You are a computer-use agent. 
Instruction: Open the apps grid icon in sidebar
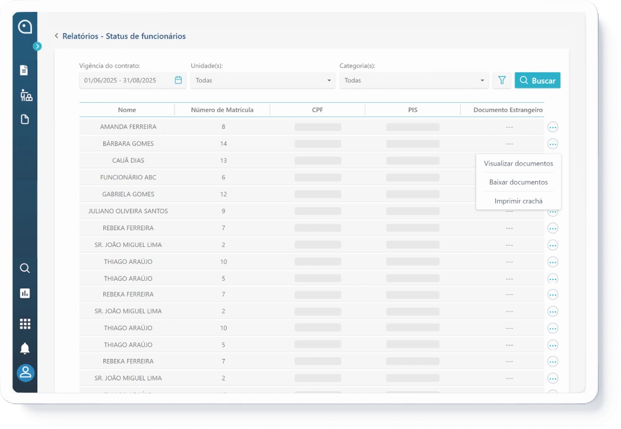[x=25, y=324]
